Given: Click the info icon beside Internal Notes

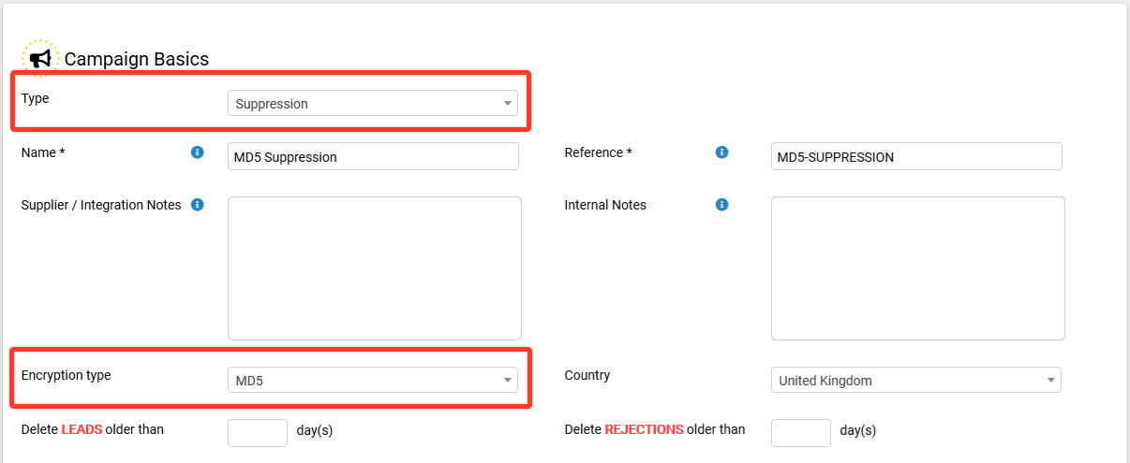Looking at the screenshot, I should pos(721,205).
